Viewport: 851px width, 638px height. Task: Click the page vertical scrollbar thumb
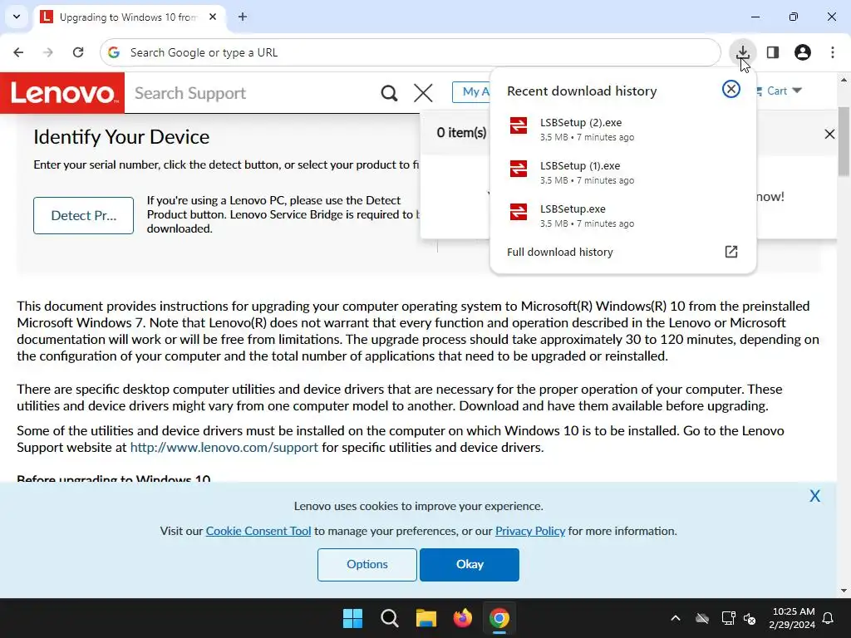[x=844, y=142]
